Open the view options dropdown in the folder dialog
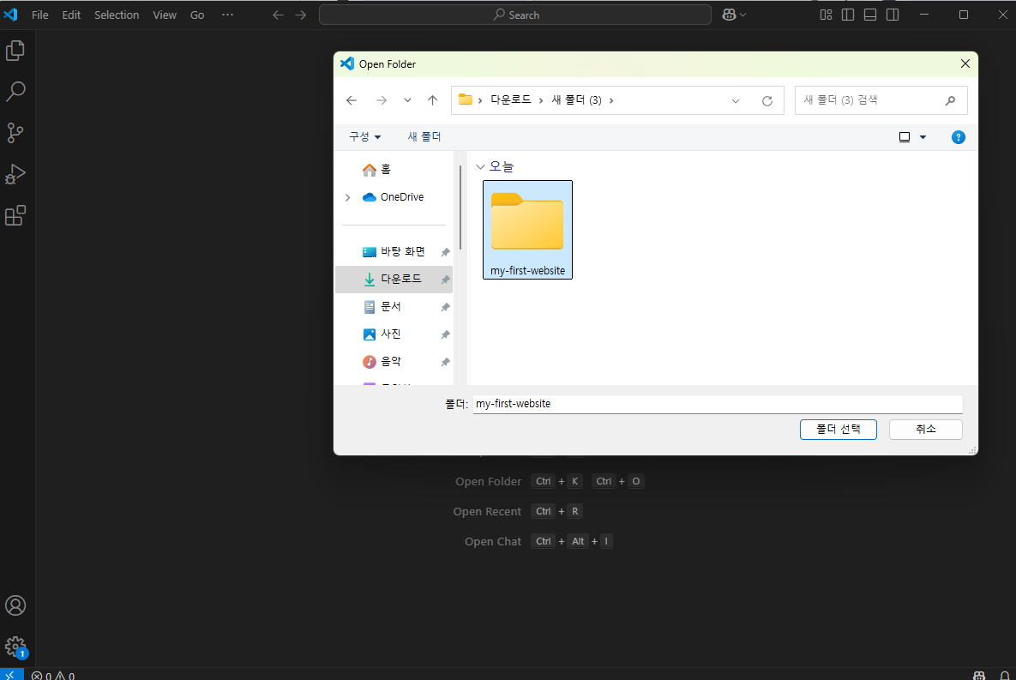The image size is (1016, 680). 912,136
